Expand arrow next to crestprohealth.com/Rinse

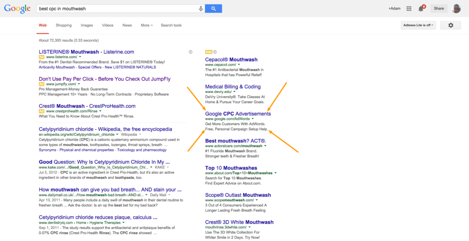pos(100,111)
